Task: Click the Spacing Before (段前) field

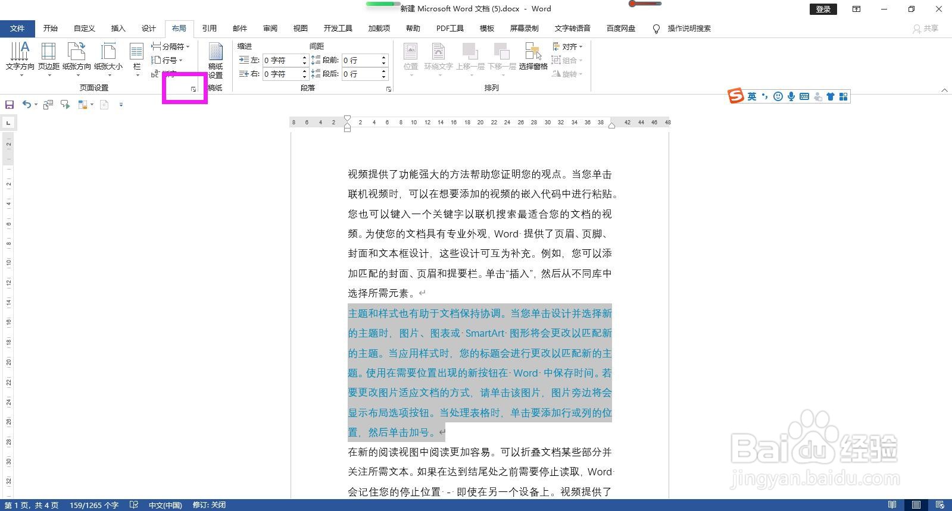Action: [360, 60]
